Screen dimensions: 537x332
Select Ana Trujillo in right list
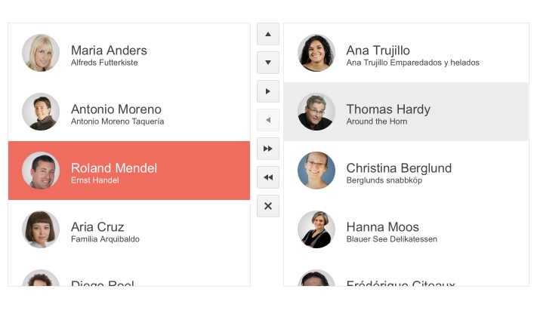406,53
